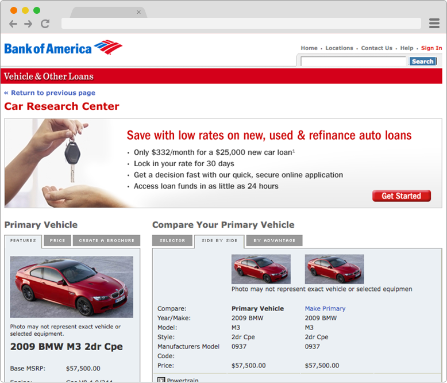Open the Contact Us link
The image size is (447, 383).
(376, 48)
